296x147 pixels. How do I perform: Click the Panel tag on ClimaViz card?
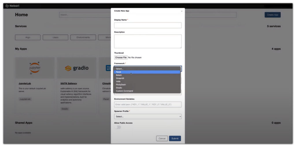click(106, 99)
